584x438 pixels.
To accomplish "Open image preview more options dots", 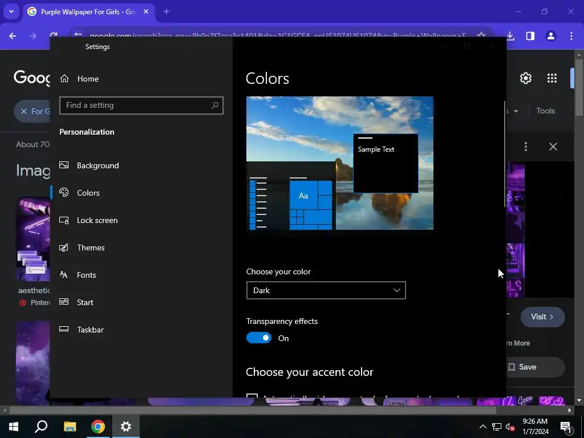I will 525,147.
